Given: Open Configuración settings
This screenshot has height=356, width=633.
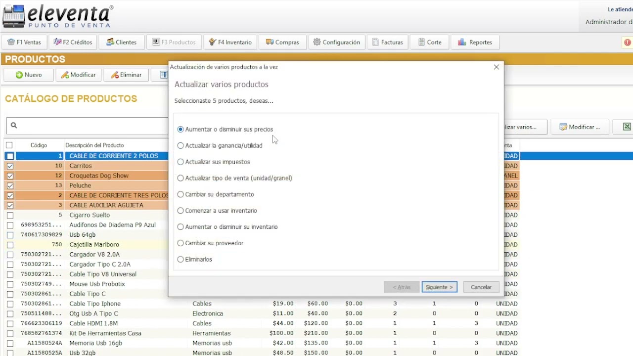Looking at the screenshot, I should coord(337,42).
